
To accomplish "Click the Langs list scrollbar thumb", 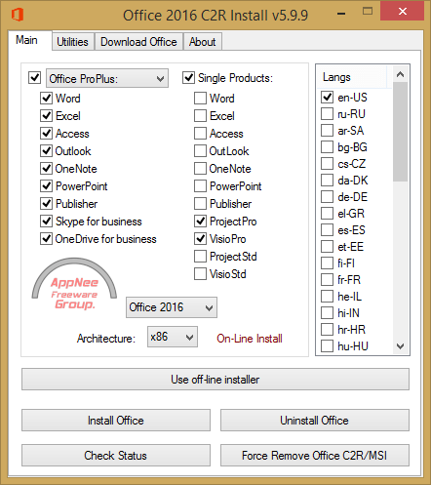I will (400, 132).
